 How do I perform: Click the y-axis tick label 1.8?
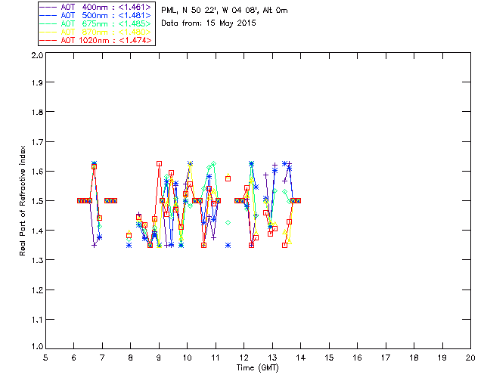pos(37,112)
